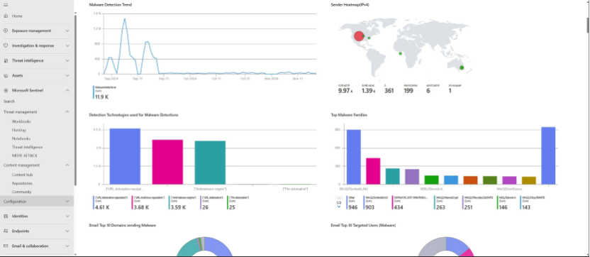Click the Malware Detection Trend title

click(111, 5)
